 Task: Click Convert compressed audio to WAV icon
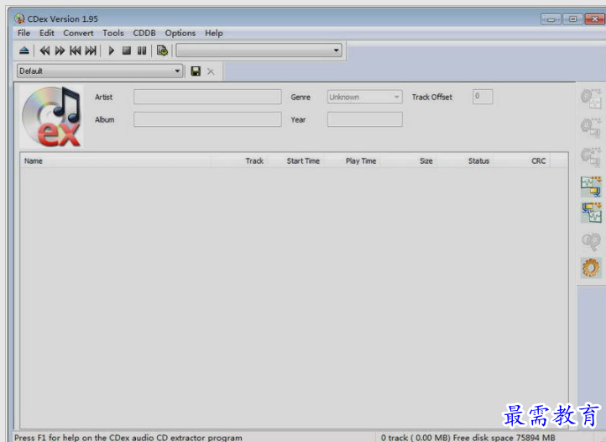tap(591, 213)
